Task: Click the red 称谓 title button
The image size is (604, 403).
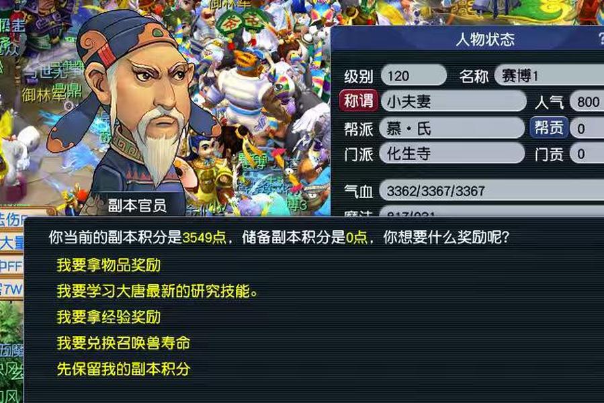Action: click(x=359, y=101)
